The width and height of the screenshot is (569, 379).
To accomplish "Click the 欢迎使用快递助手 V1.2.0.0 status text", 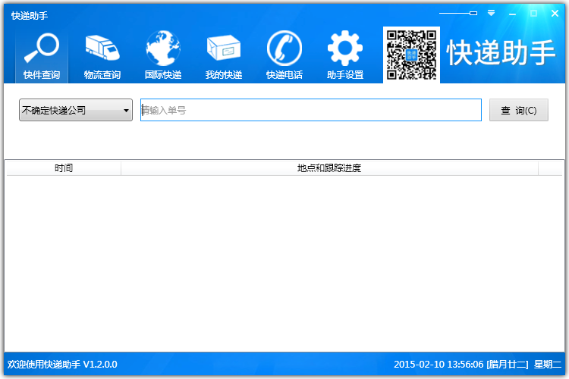I will [x=62, y=364].
